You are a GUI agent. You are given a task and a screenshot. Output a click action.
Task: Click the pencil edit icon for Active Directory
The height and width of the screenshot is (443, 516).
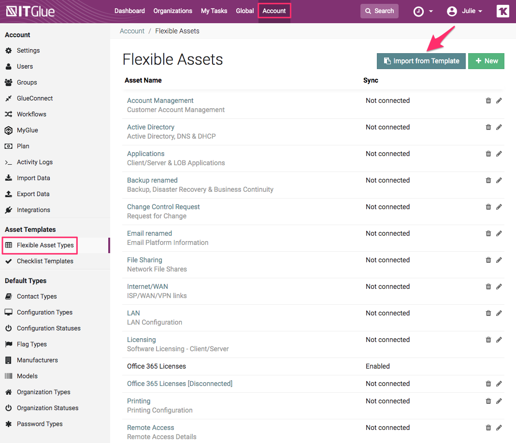[x=499, y=127]
